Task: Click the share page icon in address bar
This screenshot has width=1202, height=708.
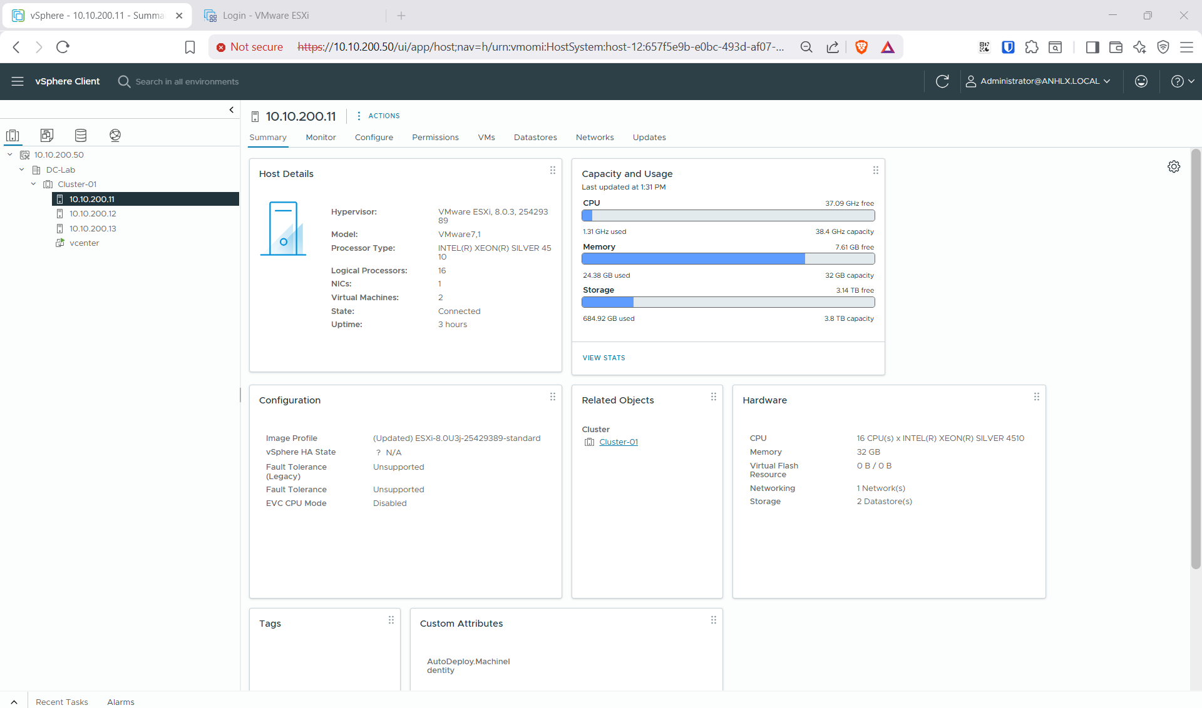Action: click(x=833, y=47)
